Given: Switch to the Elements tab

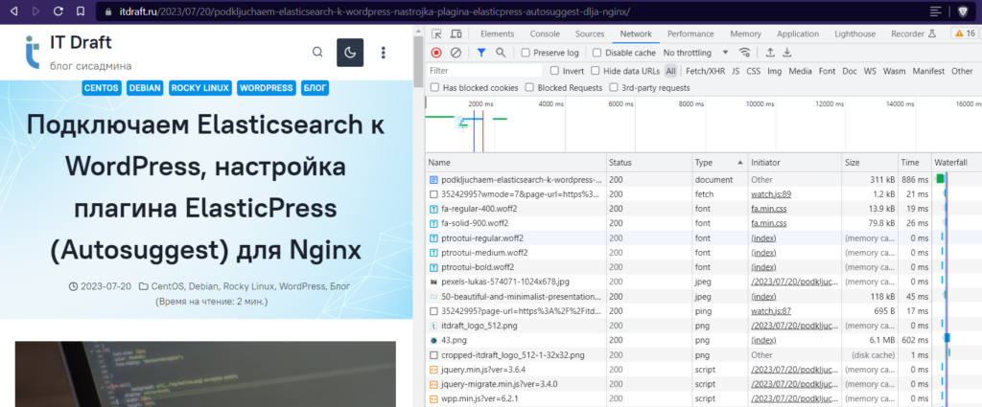Looking at the screenshot, I should pos(497,34).
